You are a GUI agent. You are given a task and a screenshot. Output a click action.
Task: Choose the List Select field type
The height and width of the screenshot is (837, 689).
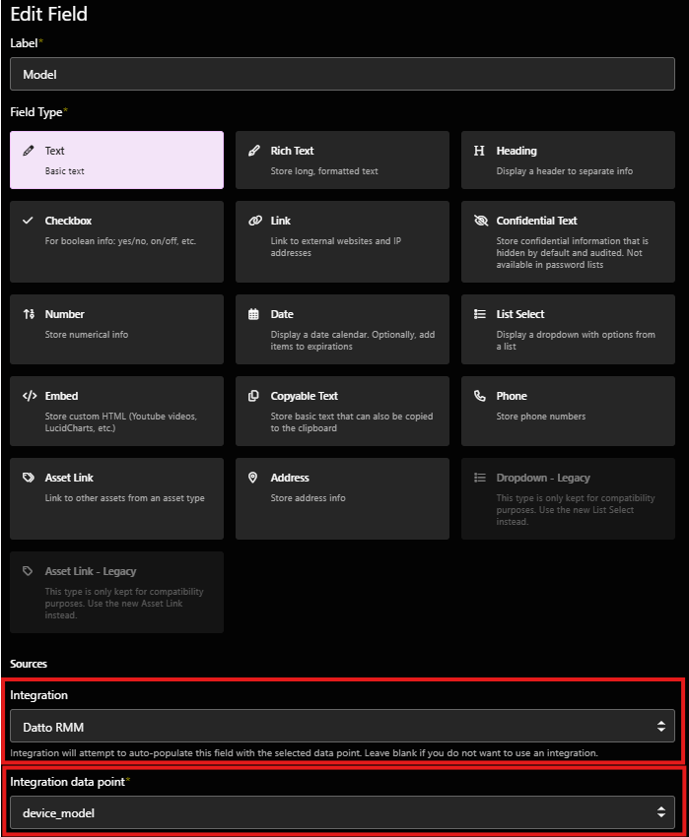568,329
